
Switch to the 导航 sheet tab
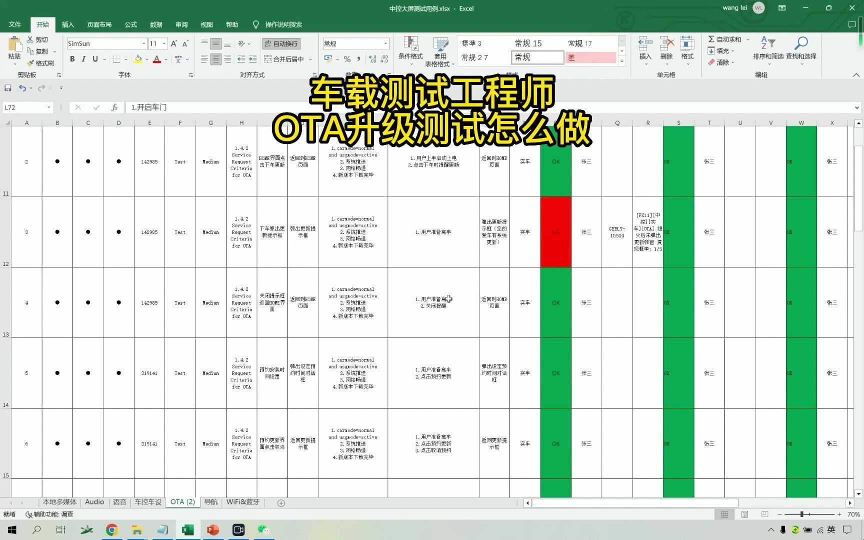[x=211, y=502]
